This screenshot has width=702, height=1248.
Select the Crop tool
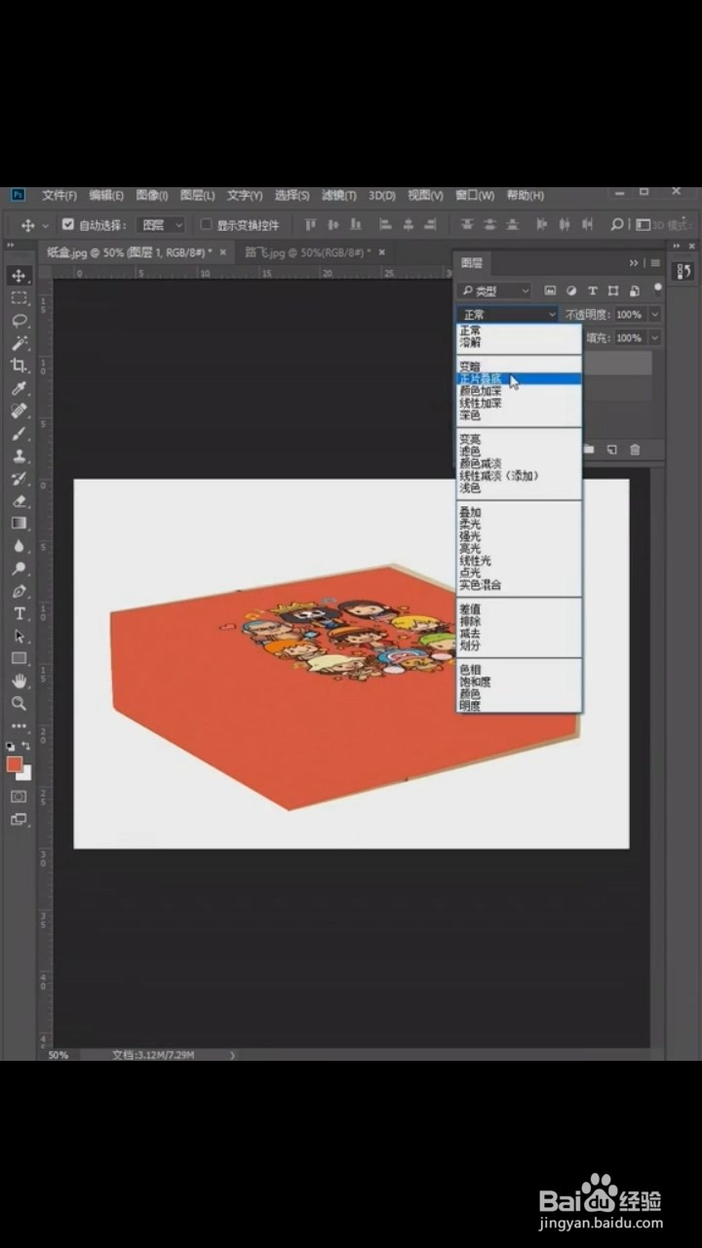pyautogui.click(x=19, y=366)
